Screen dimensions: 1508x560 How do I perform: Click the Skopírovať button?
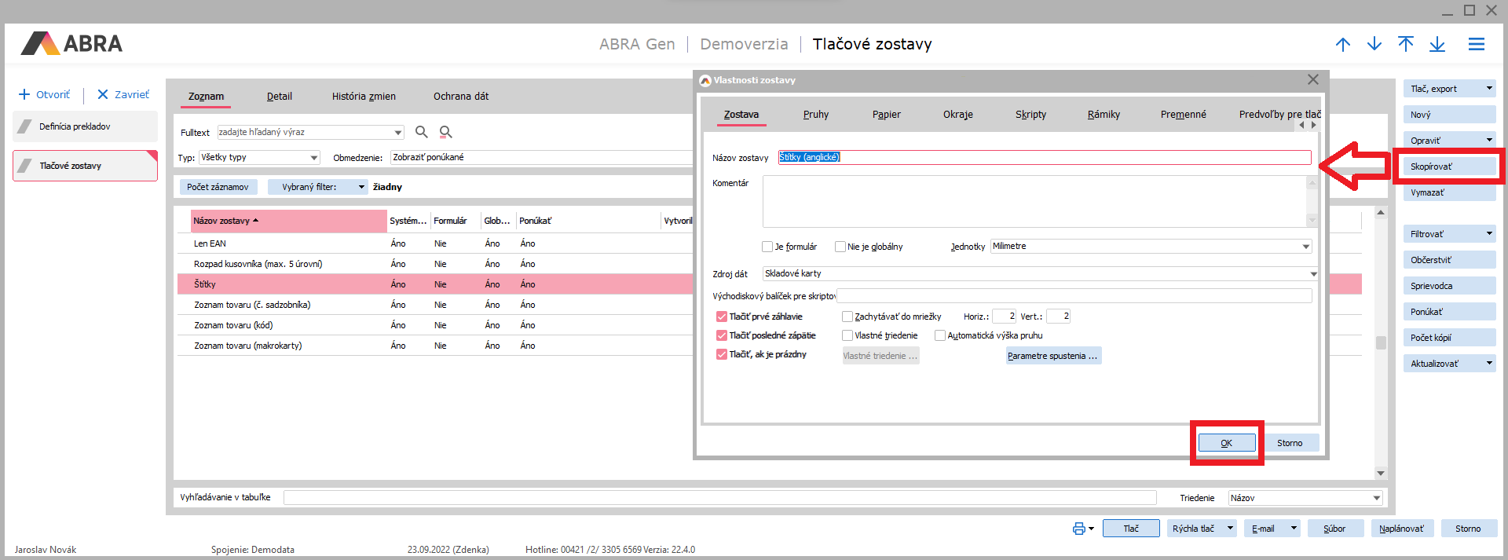(1448, 167)
